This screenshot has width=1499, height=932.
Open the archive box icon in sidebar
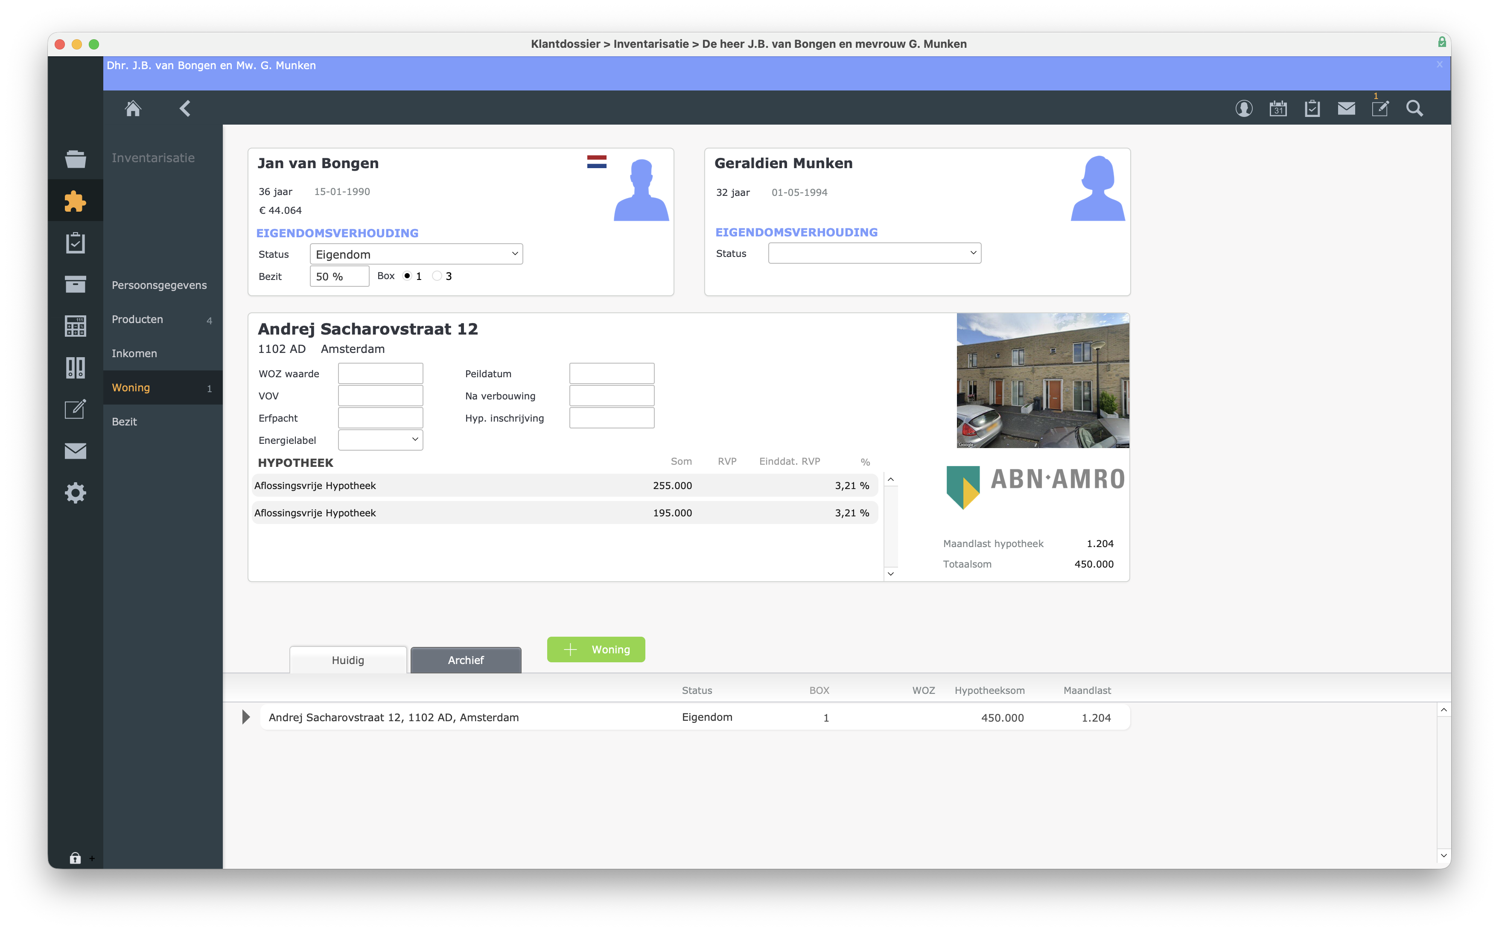tap(75, 284)
